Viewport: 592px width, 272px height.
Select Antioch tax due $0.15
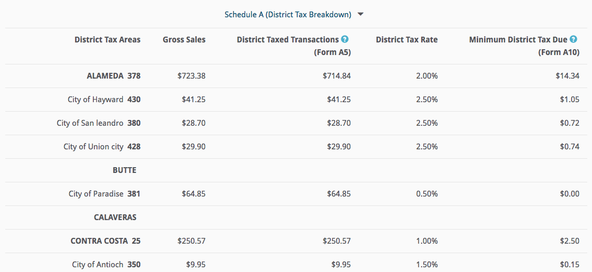point(569,265)
